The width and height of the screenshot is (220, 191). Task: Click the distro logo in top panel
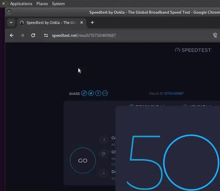5,4
